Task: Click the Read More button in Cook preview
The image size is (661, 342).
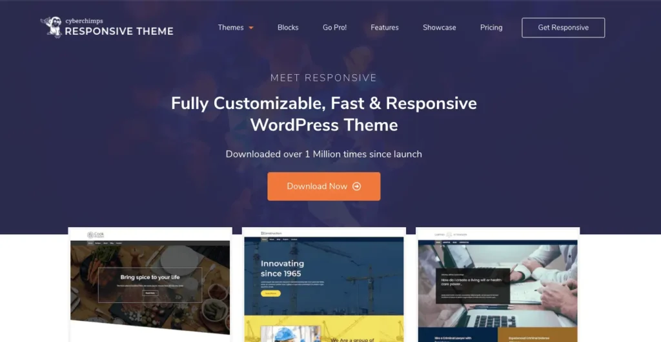Action: point(150,292)
